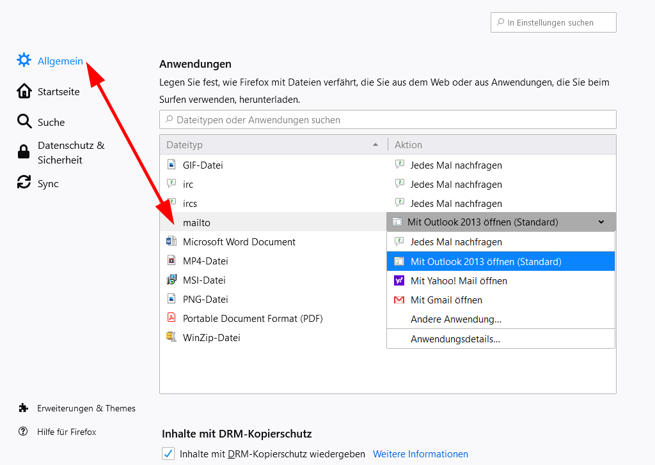This screenshot has height=465, width=655.
Task: Open 'Anwendungsdetails...' from the dropdown
Action: tap(455, 339)
